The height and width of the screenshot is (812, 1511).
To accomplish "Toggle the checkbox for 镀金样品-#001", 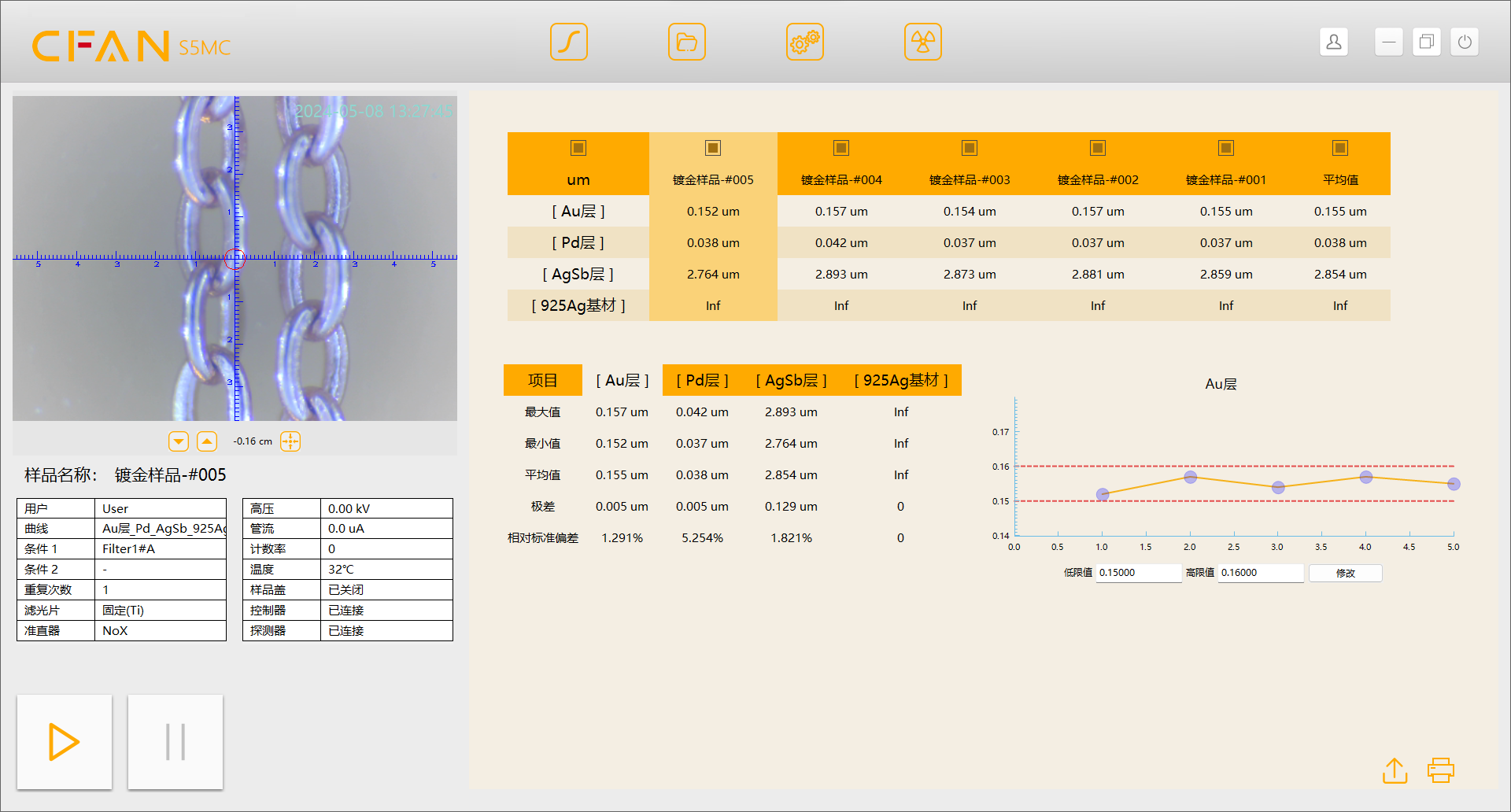I will tap(1226, 148).
